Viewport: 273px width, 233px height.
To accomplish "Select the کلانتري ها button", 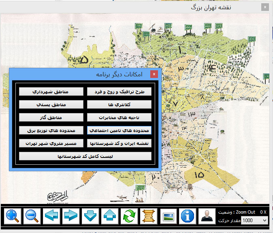I will pyautogui.click(x=119, y=105).
